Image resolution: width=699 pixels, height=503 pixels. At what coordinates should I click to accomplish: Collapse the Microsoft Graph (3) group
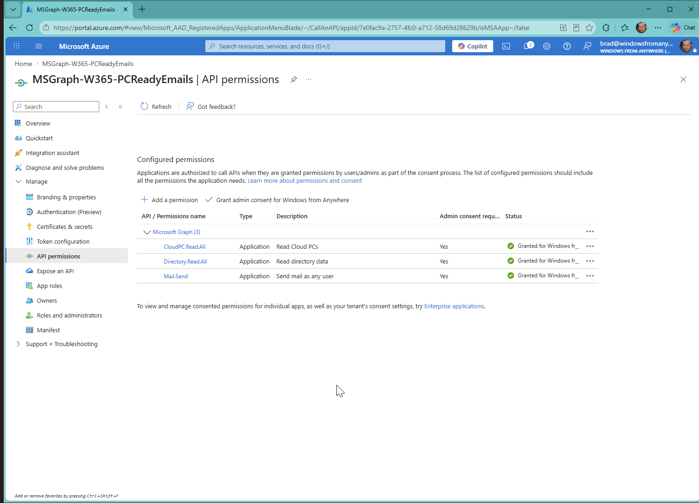click(147, 232)
